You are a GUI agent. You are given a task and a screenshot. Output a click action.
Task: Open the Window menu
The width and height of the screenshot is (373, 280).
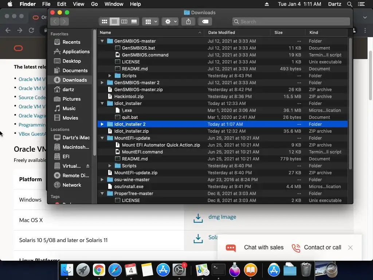point(114,4)
